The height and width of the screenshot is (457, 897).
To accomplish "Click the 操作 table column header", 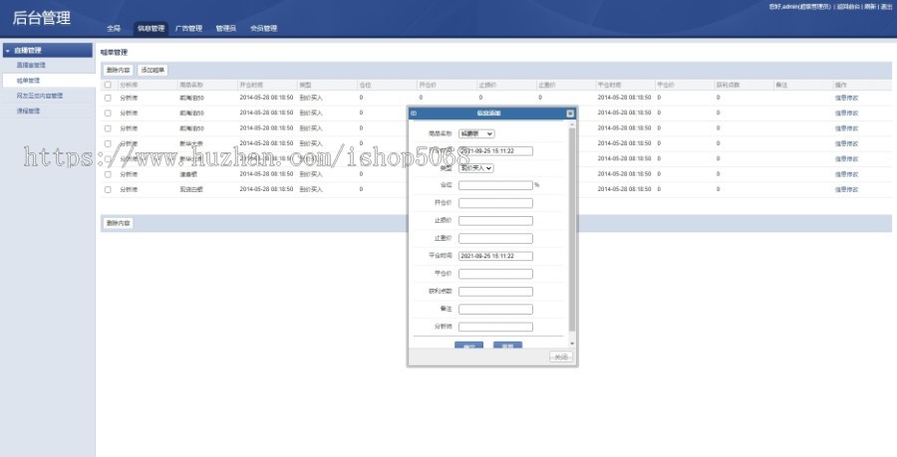I will 840,85.
